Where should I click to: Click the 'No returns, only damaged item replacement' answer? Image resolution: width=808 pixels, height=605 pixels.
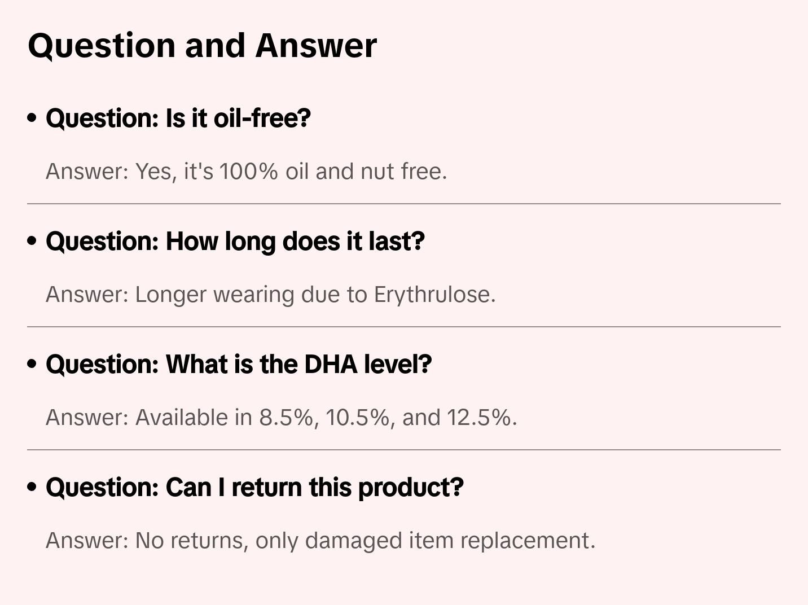[x=365, y=541]
